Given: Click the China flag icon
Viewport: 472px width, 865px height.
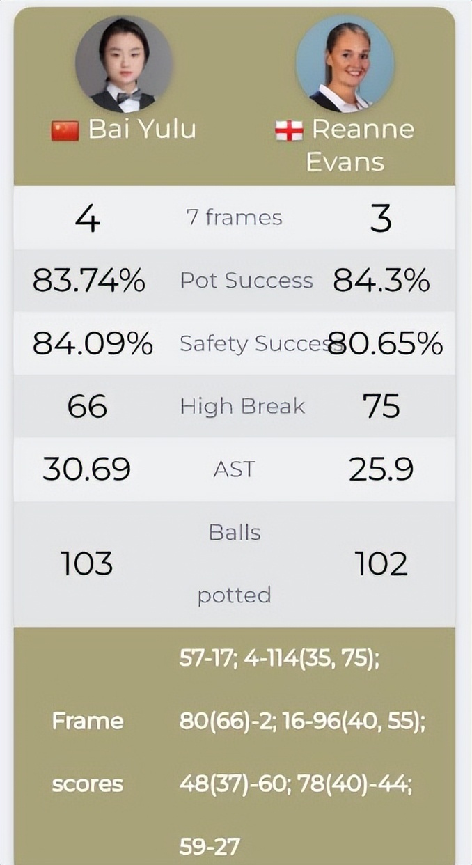Looking at the screenshot, I should point(65,130).
